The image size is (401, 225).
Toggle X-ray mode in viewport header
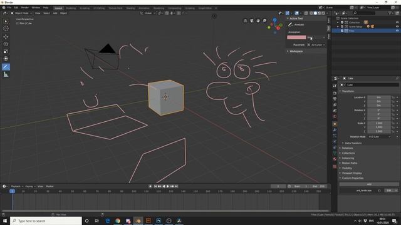pyautogui.click(x=306, y=13)
